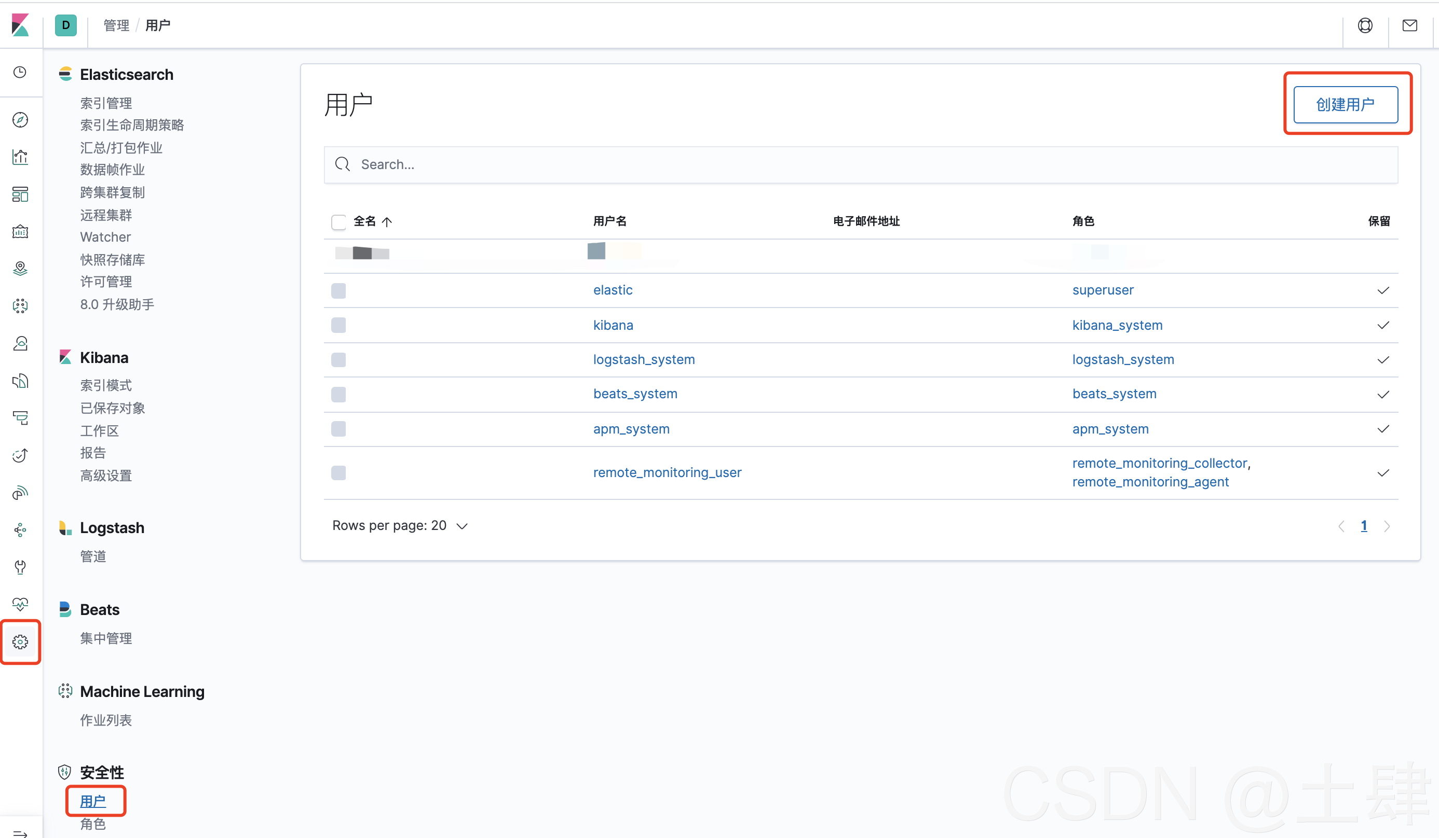Image resolution: width=1439 pixels, height=838 pixels.
Task: Open Canvas from the side navigation
Action: click(x=20, y=232)
